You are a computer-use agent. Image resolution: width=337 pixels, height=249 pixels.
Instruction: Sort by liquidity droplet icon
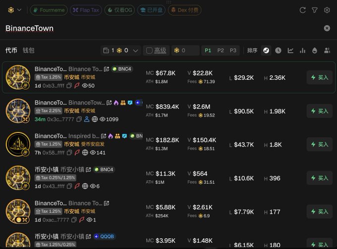315,51
